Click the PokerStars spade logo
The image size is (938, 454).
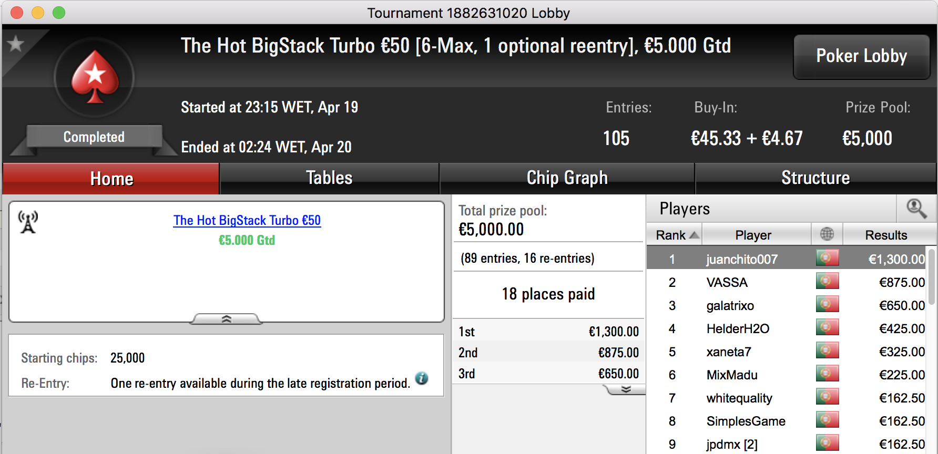tap(95, 77)
